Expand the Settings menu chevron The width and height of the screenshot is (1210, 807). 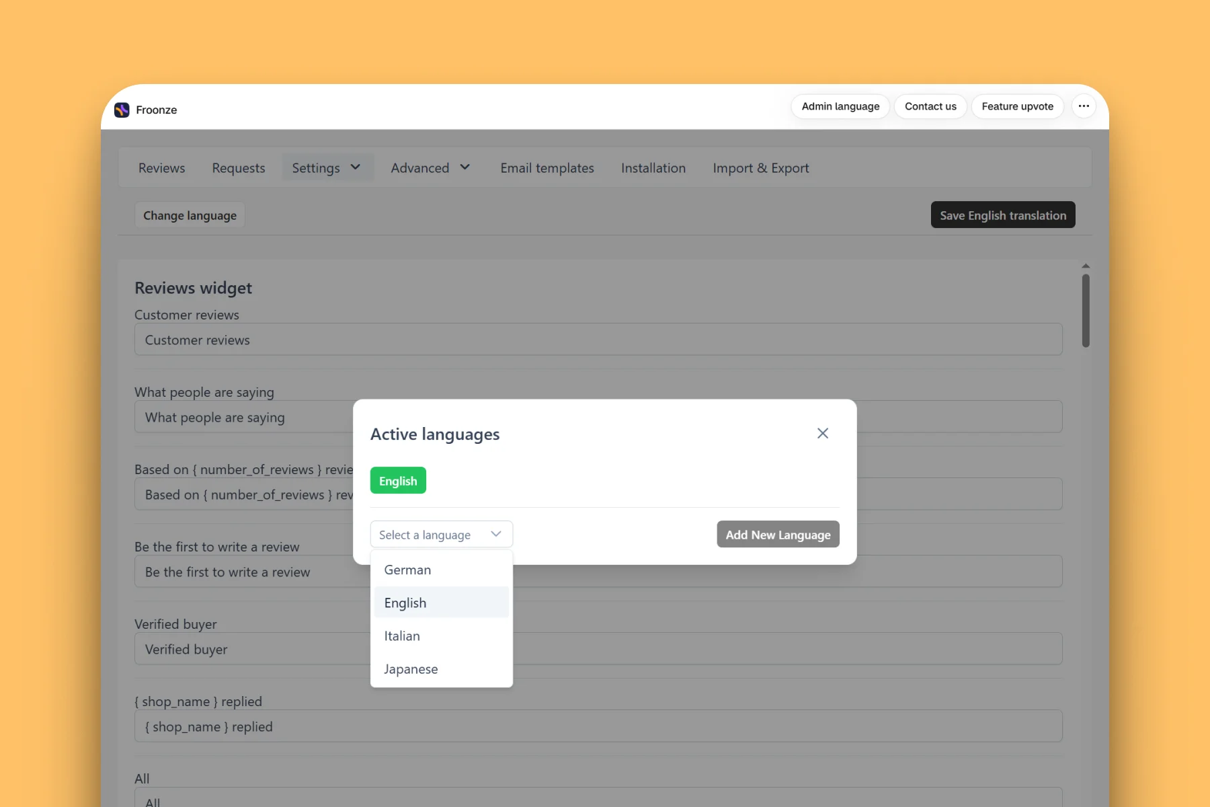(356, 167)
